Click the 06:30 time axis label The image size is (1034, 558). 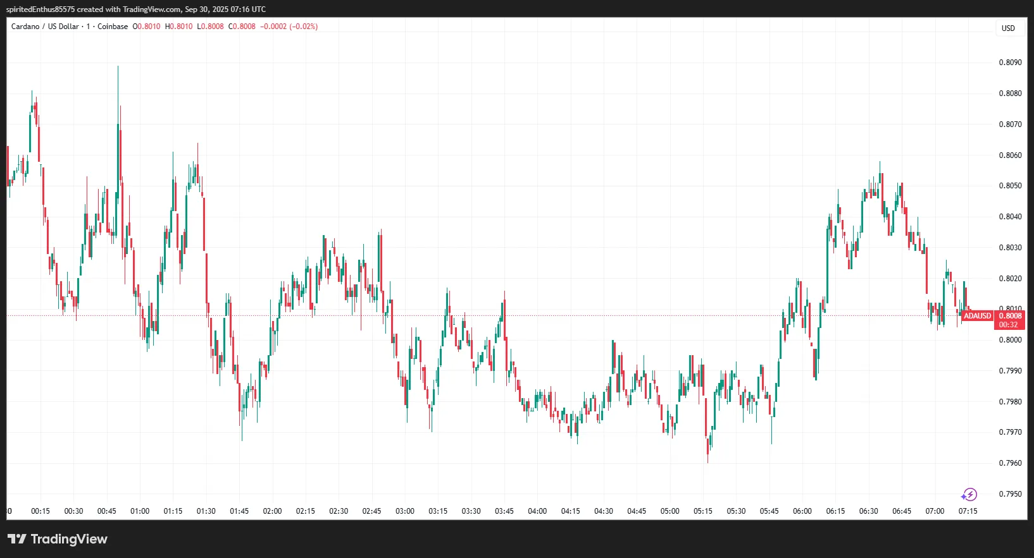tap(868, 511)
